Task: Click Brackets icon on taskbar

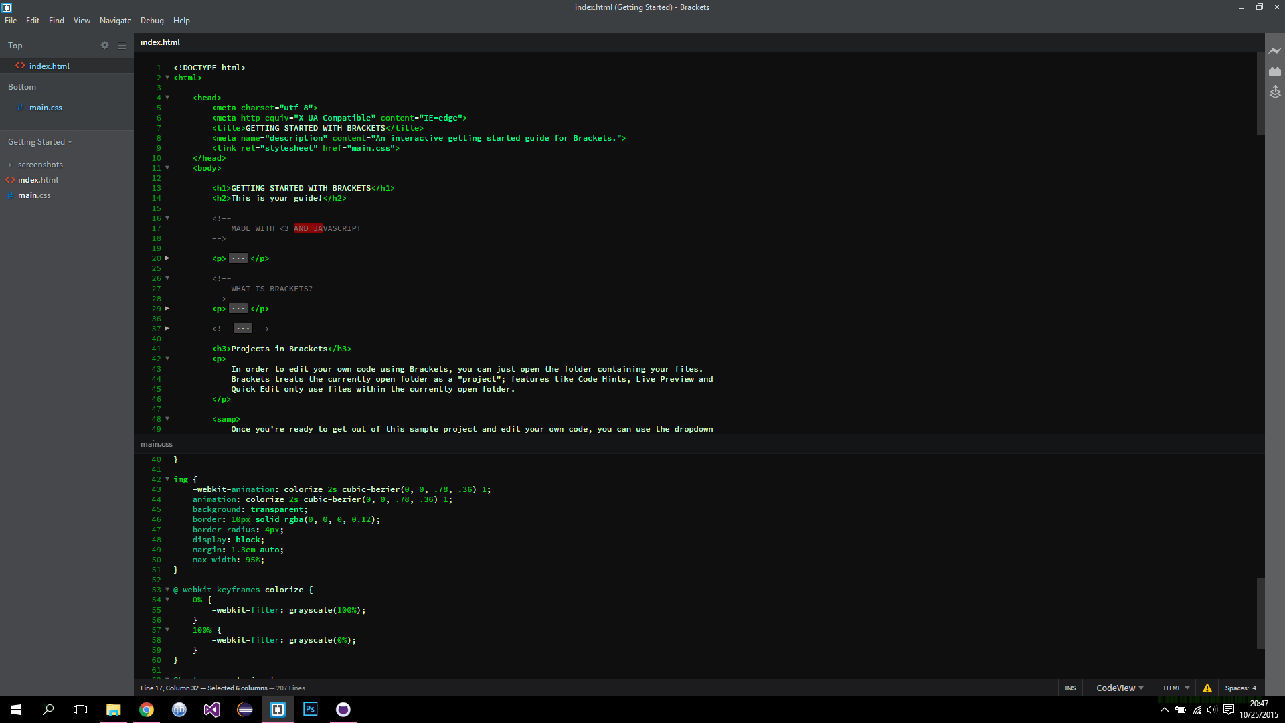Action: click(x=278, y=710)
